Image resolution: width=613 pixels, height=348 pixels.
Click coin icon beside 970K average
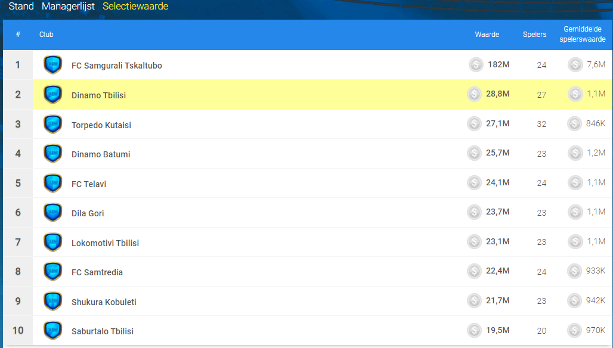point(574,330)
